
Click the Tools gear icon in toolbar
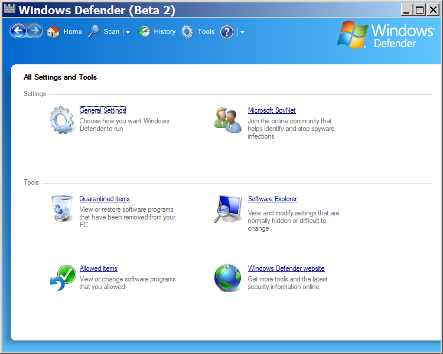[187, 32]
